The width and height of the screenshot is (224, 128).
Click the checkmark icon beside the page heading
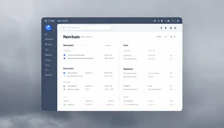[x=166, y=37]
